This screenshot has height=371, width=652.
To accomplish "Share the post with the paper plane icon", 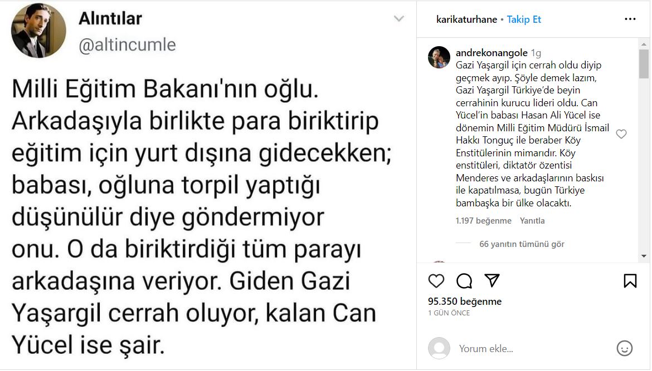I will (x=492, y=280).
